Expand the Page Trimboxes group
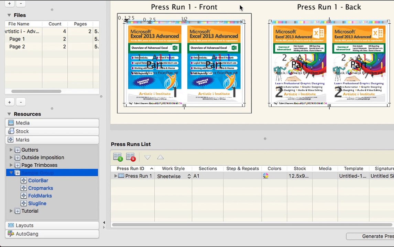This screenshot has height=247, width=394. pyautogui.click(x=11, y=165)
